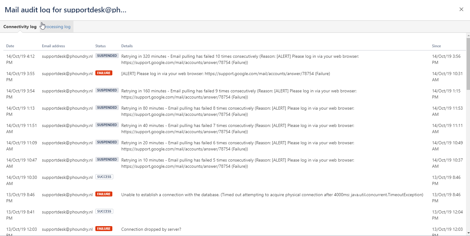Click the date '14/Oct/19 10:30 AM'

(22, 181)
